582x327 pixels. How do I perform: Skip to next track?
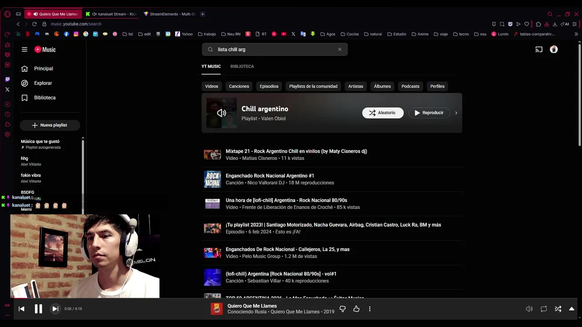click(55, 309)
